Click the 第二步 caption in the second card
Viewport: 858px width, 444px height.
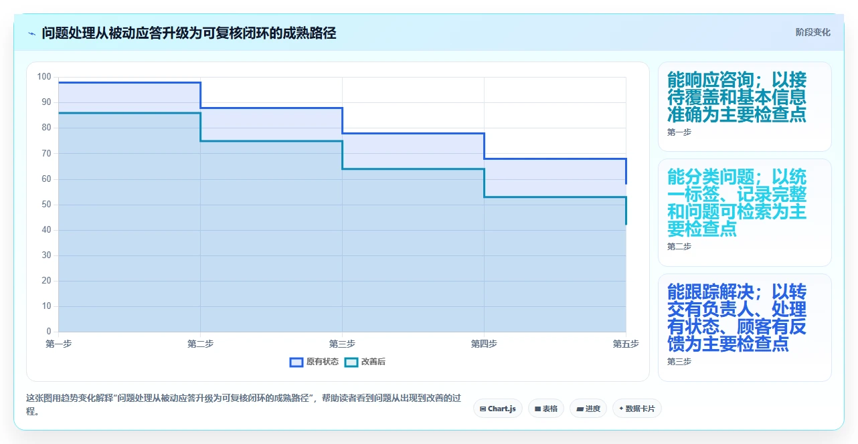point(679,247)
